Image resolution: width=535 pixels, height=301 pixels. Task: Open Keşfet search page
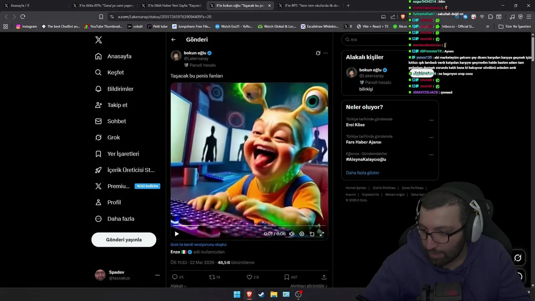(110, 72)
